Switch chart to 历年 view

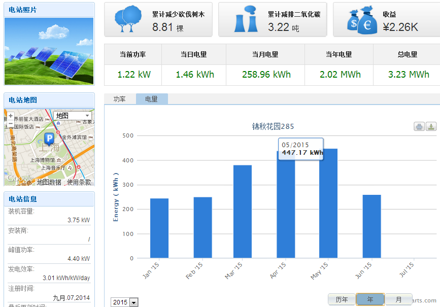pyautogui.click(x=342, y=299)
